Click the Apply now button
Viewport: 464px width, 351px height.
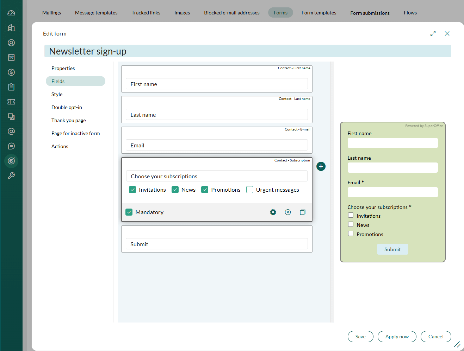(x=397, y=337)
